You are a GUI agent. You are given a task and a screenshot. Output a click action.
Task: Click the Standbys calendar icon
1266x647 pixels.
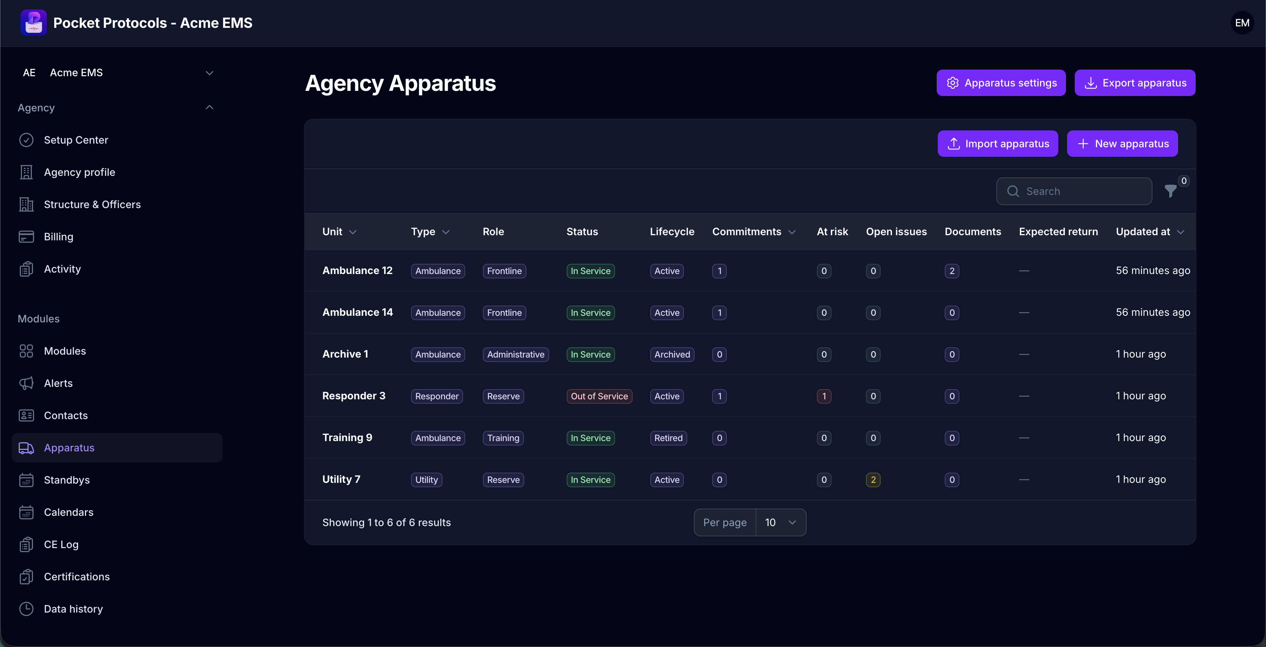pos(26,480)
